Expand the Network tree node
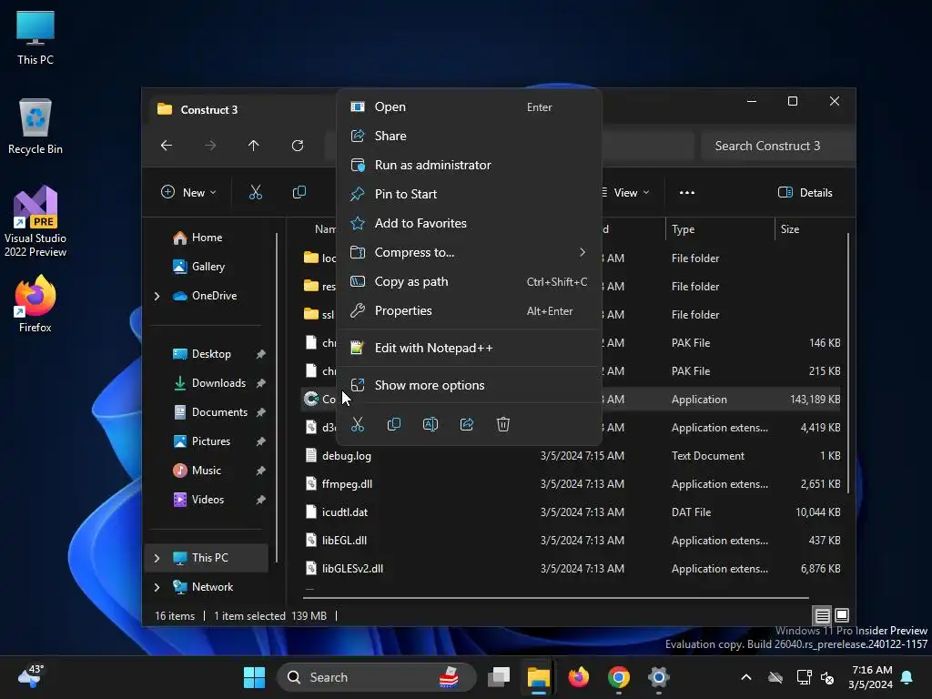 point(157,587)
